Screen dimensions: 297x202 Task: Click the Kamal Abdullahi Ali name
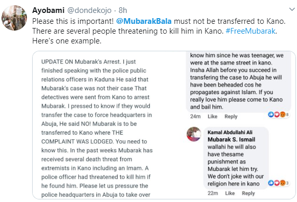tap(230, 132)
